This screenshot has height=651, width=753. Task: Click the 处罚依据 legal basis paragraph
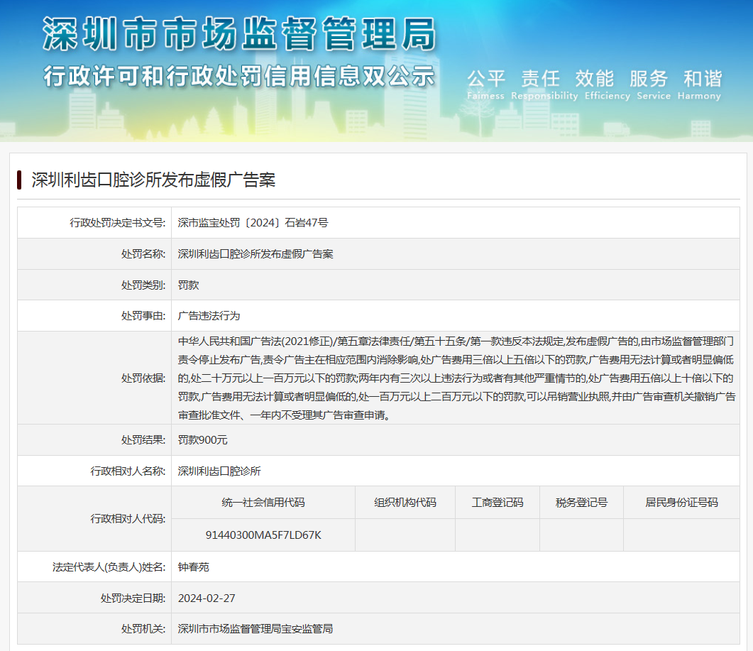[455, 378]
